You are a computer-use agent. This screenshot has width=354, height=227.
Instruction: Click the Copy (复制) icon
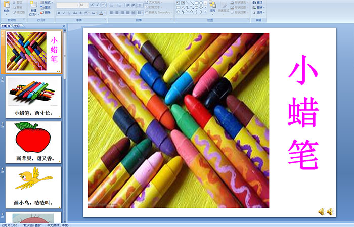click(14, 7)
